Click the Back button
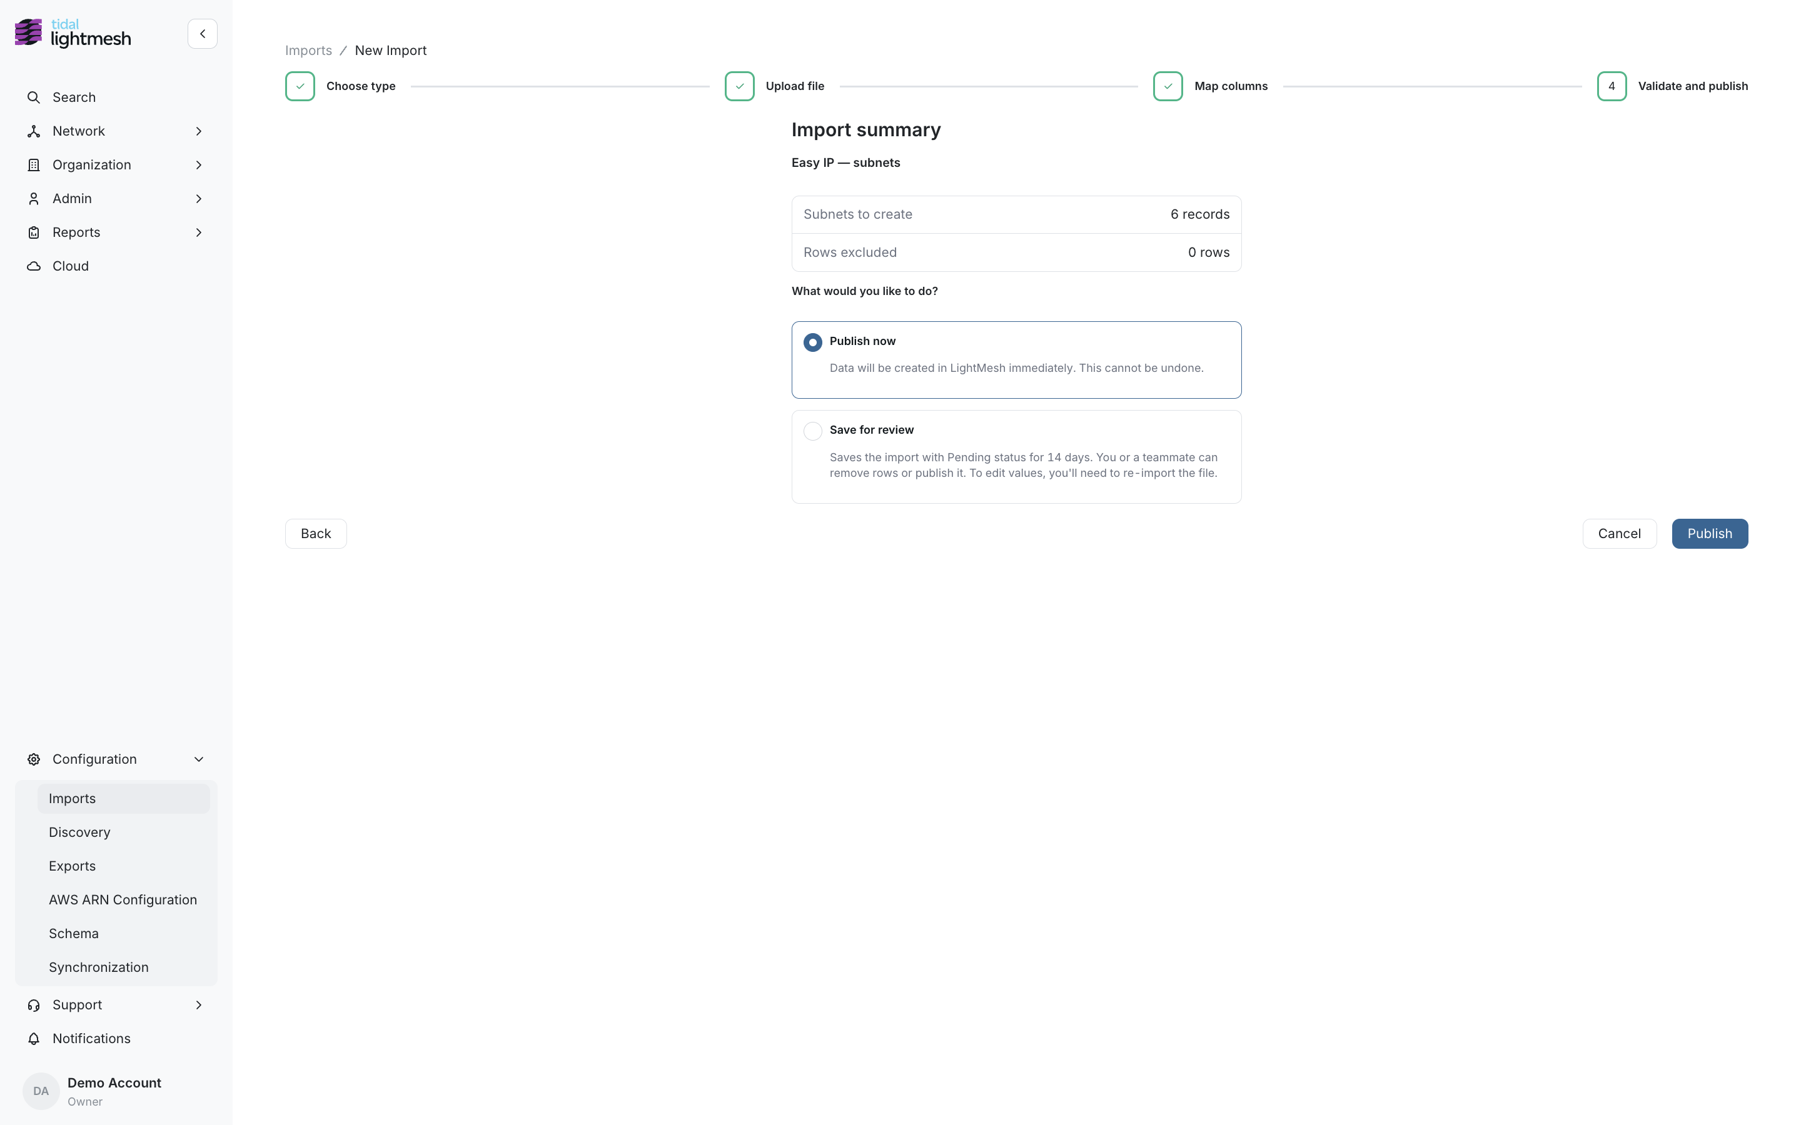The image size is (1801, 1125). pos(316,534)
